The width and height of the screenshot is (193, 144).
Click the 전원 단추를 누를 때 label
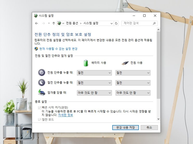[60, 73]
